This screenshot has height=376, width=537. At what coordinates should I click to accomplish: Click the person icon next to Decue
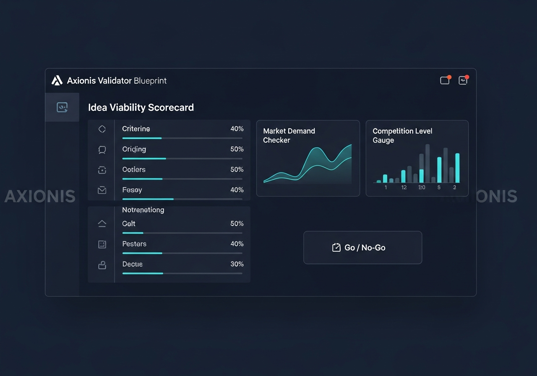point(102,265)
